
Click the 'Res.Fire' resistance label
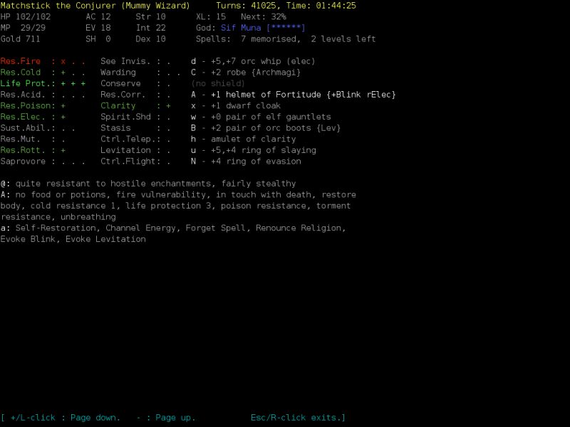21,61
